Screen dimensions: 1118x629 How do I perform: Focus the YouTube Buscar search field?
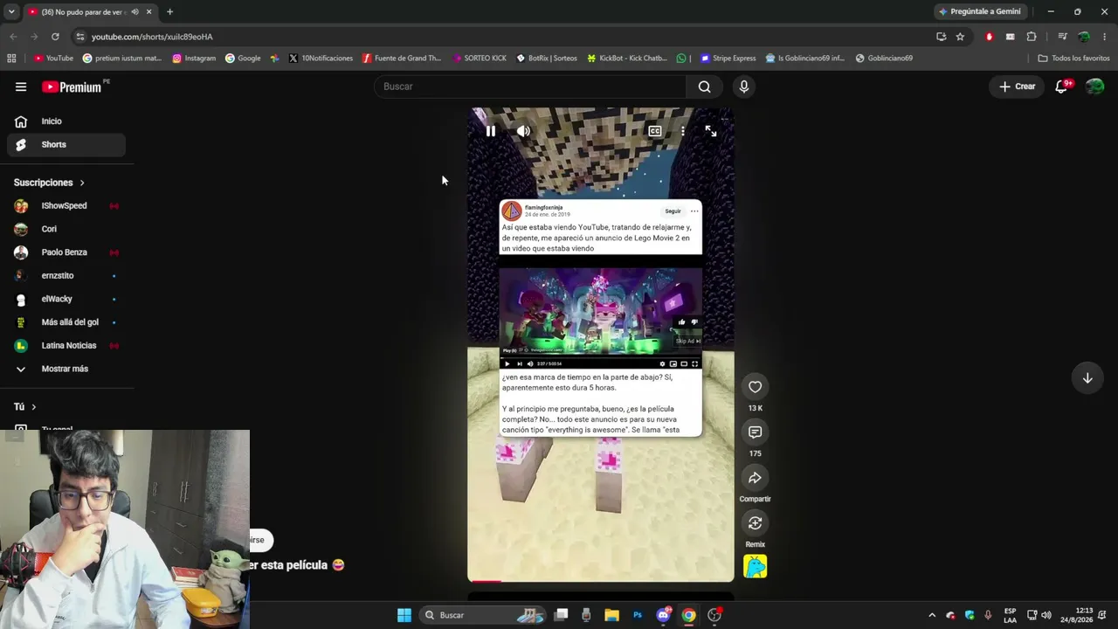[x=531, y=86]
